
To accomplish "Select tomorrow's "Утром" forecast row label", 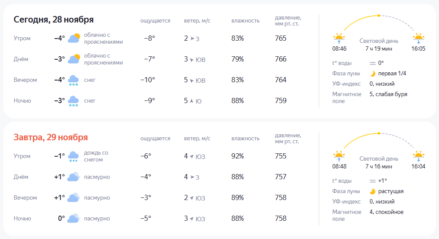I will pyautogui.click(x=22, y=156).
